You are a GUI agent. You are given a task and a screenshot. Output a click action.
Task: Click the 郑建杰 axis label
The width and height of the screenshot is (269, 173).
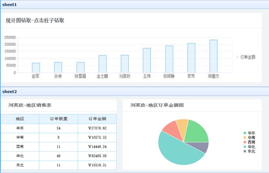point(213,76)
